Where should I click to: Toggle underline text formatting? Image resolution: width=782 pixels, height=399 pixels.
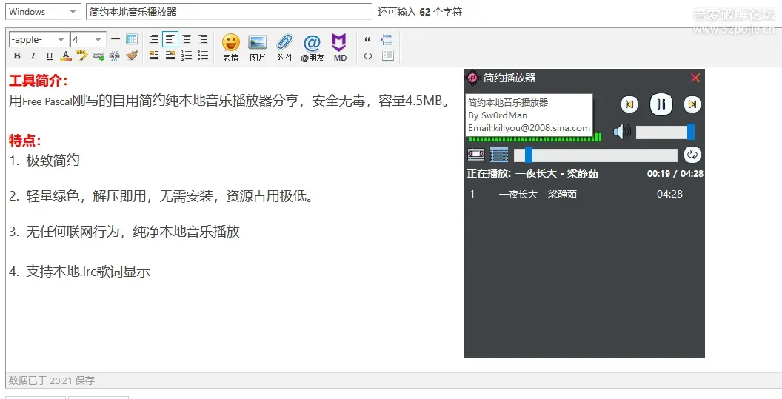click(50, 56)
